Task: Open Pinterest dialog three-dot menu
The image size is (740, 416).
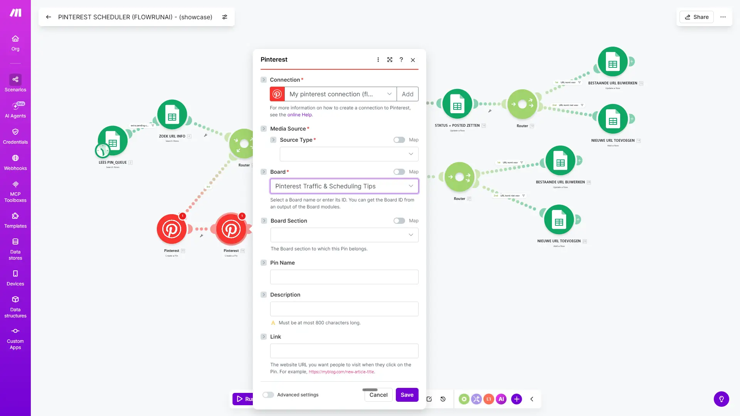Action: [378, 60]
